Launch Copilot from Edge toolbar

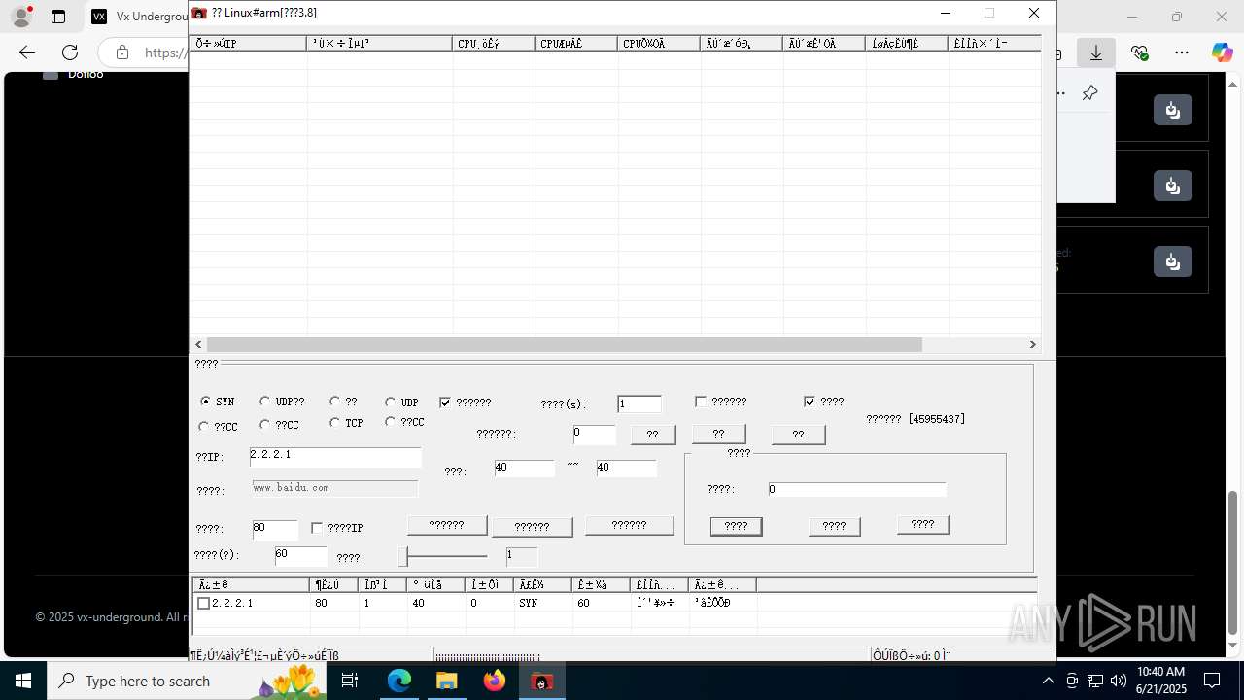click(1222, 52)
